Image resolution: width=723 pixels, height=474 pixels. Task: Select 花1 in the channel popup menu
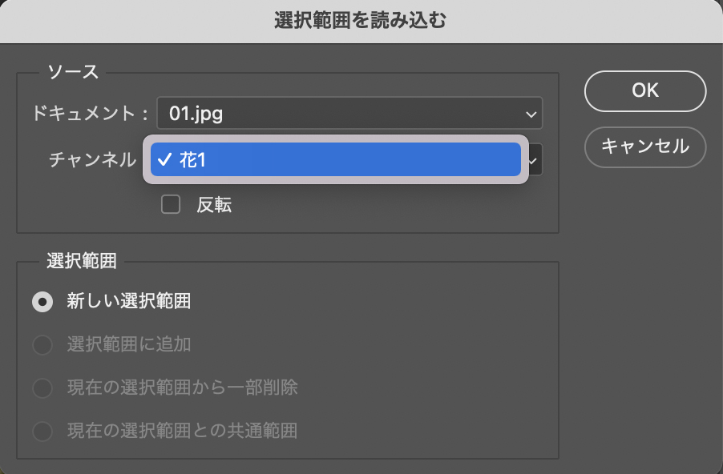coord(336,159)
